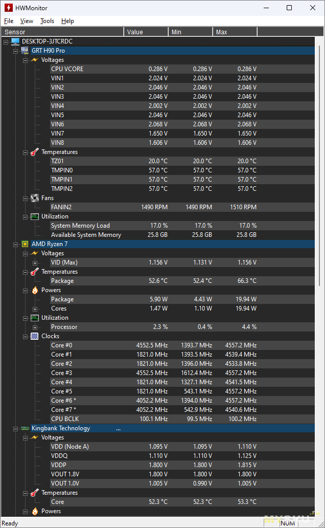Click the DESKTOP-3JTCRDC computer icon
The height and width of the screenshot is (528, 325).
coord(15,41)
